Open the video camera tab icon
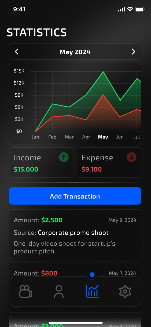Viewport: 151px width, 327px height. (26, 292)
